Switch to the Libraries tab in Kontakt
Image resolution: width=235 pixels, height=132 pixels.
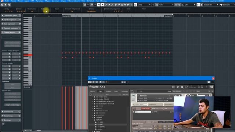click(92, 91)
